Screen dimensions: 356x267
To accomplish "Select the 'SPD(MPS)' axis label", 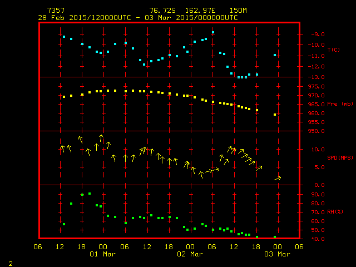I will (340, 157).
